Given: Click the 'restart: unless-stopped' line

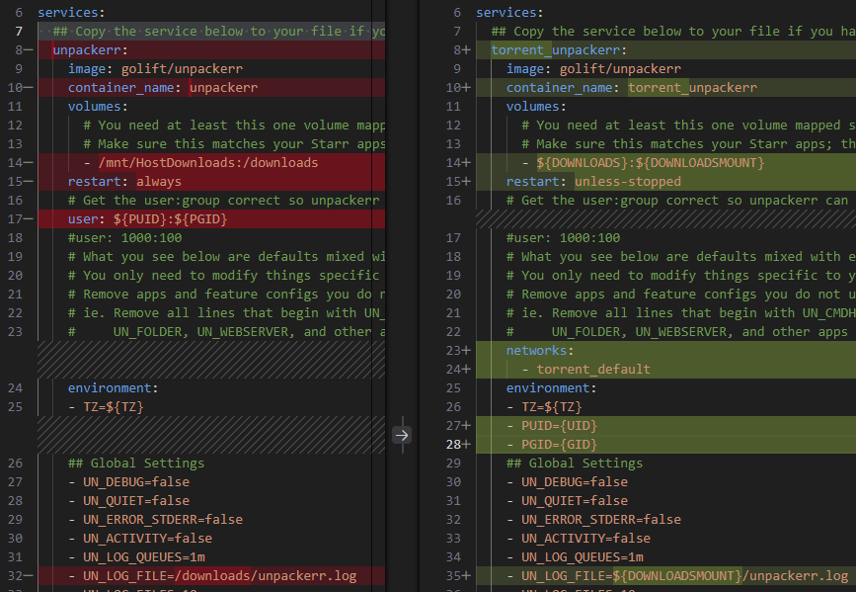Looking at the screenshot, I should pyautogui.click(x=593, y=182).
